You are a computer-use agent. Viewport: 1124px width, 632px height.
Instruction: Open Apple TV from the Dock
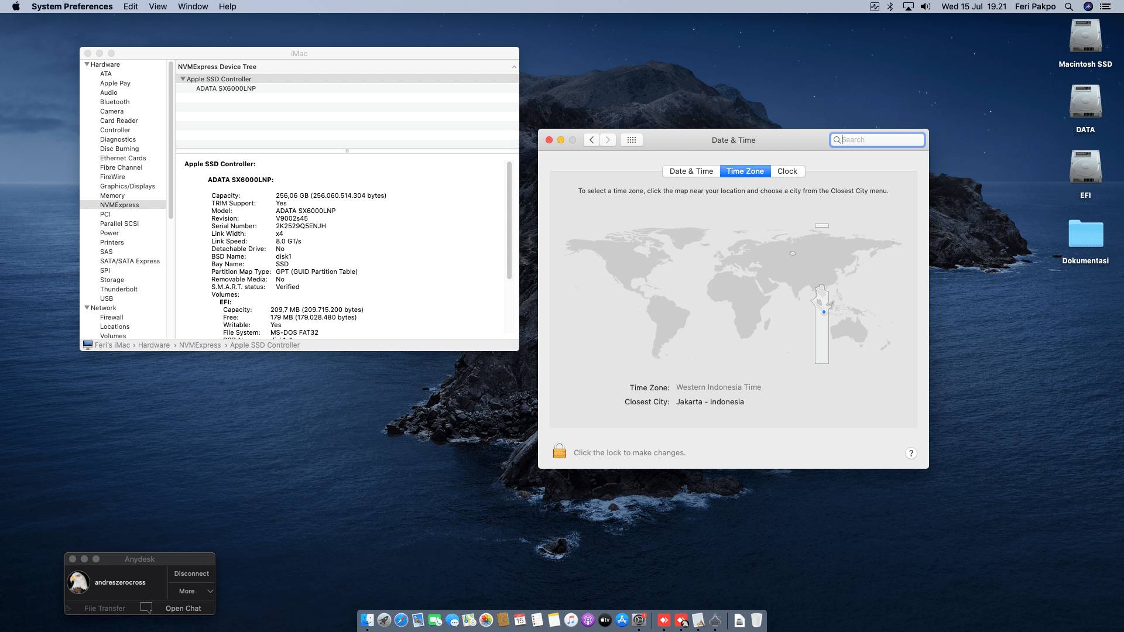605,620
